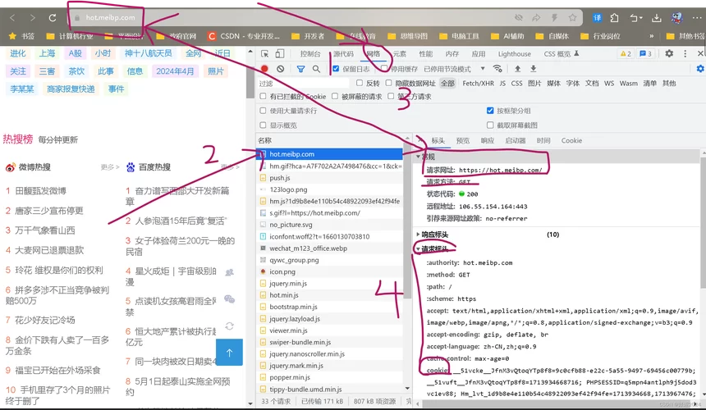This screenshot has width=706, height=410.
Task: Click the blue translate icon in browser toolbar
Action: 597,17
